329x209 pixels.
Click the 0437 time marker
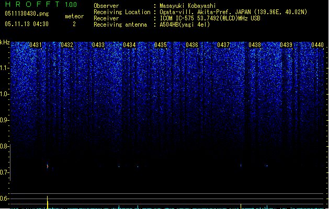[223, 45]
